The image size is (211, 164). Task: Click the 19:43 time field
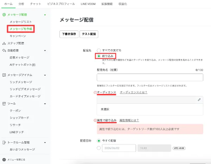154,148
